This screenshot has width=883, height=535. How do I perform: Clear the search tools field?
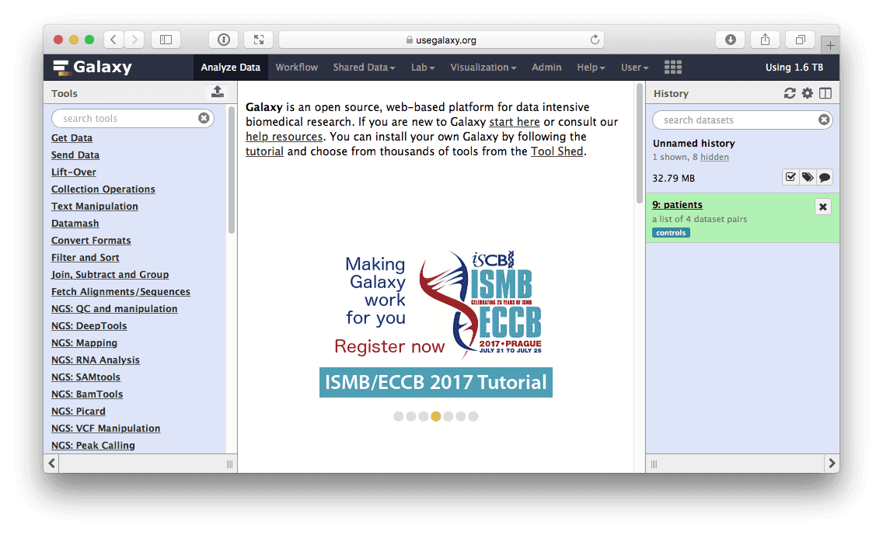[x=204, y=119]
